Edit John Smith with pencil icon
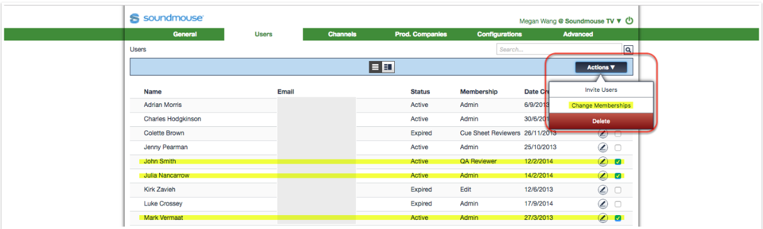 click(x=603, y=161)
